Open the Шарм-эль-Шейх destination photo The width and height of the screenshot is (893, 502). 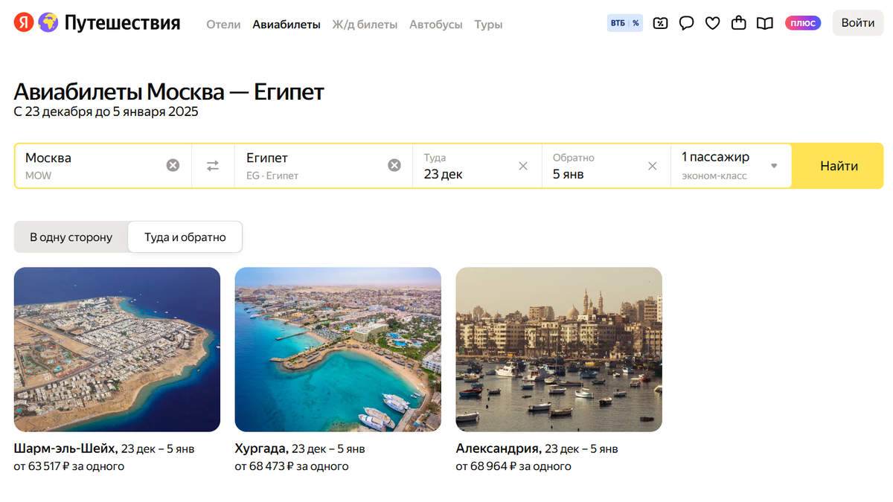click(117, 349)
